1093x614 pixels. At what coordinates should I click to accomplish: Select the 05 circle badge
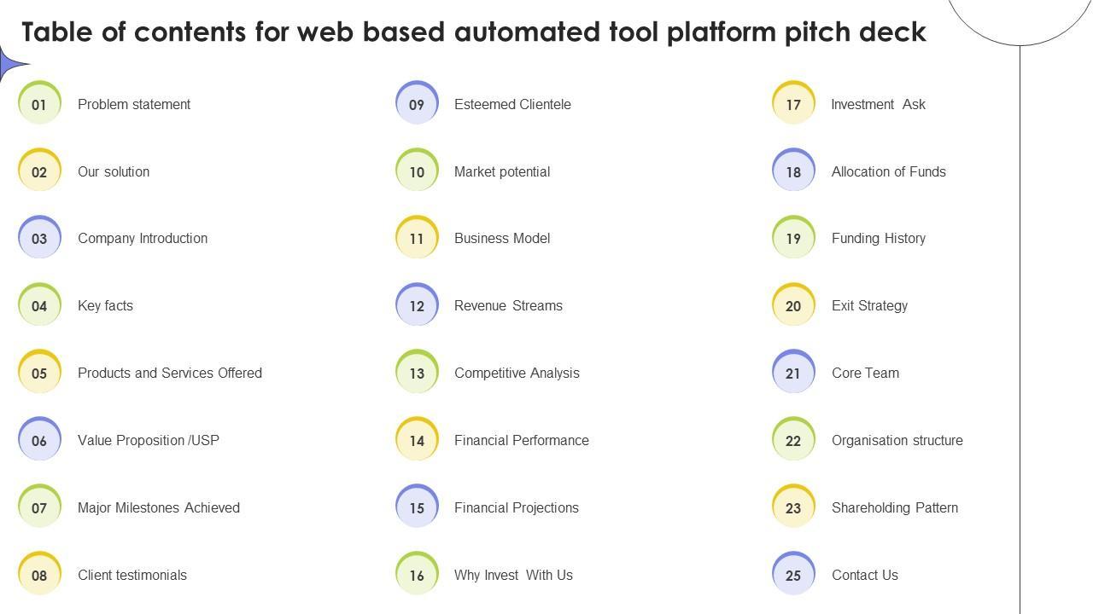(39, 373)
